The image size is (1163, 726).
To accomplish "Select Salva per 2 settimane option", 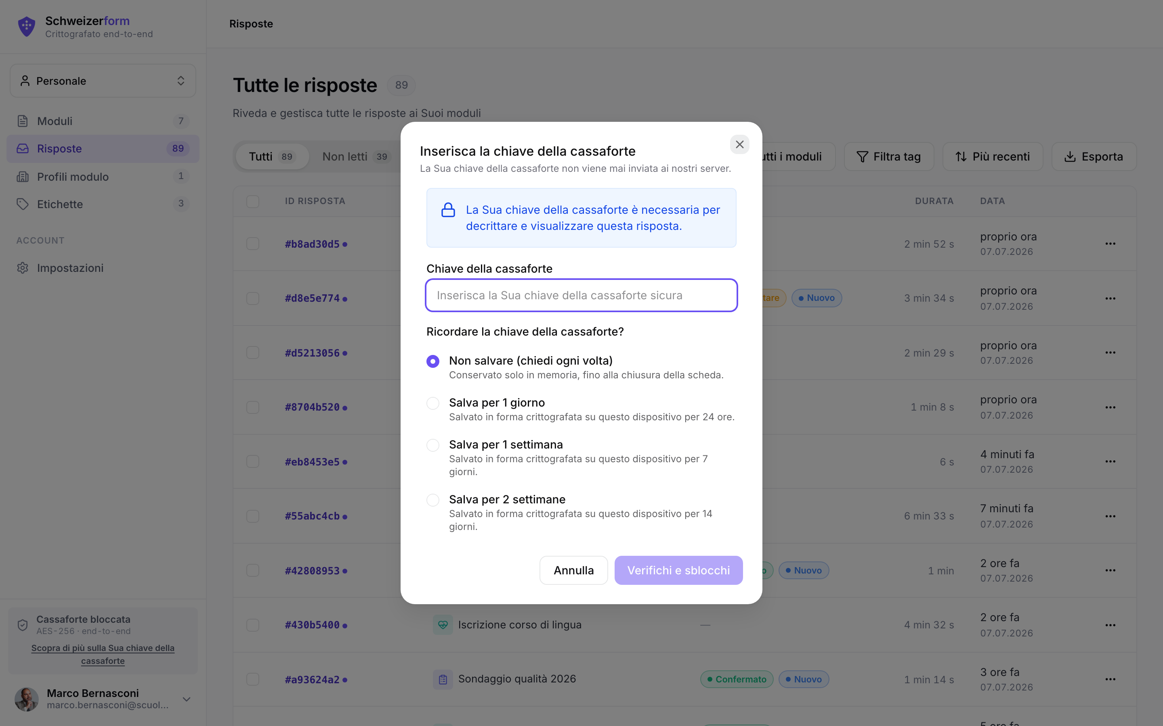I will 433,500.
